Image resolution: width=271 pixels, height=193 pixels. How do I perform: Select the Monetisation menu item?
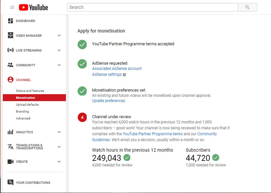(34, 98)
